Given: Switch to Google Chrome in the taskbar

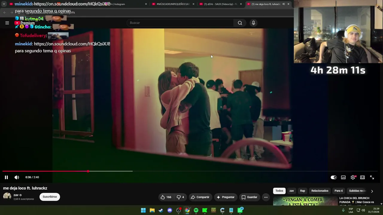Looking at the screenshot, I should (187, 211).
